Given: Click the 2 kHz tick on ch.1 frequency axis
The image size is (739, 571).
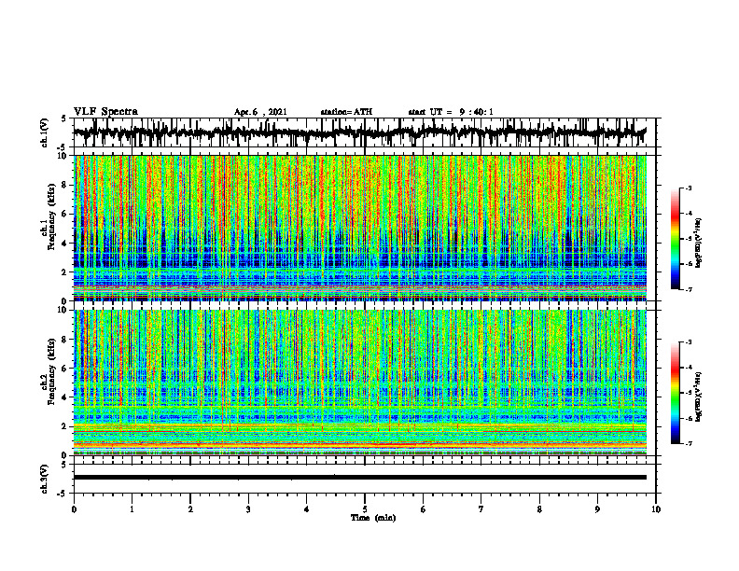Looking at the screenshot, I should point(64,272).
